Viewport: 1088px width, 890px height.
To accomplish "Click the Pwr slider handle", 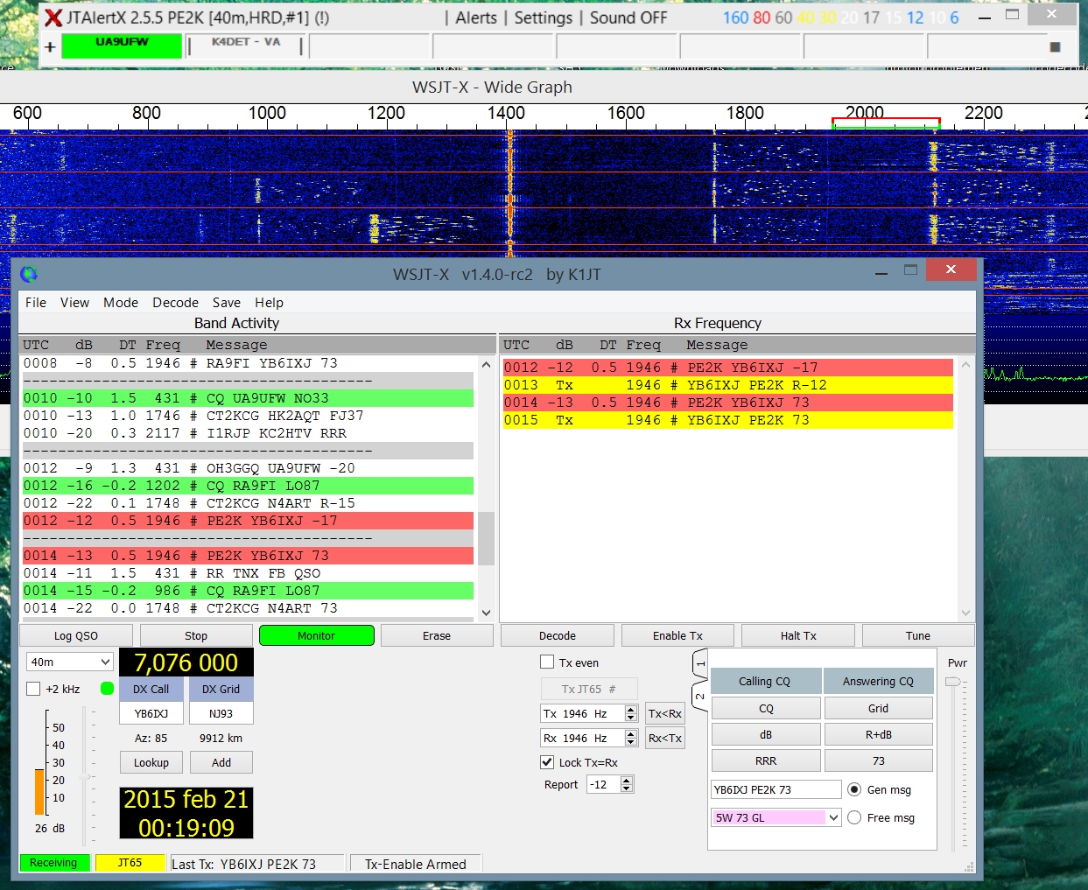I will click(x=953, y=681).
